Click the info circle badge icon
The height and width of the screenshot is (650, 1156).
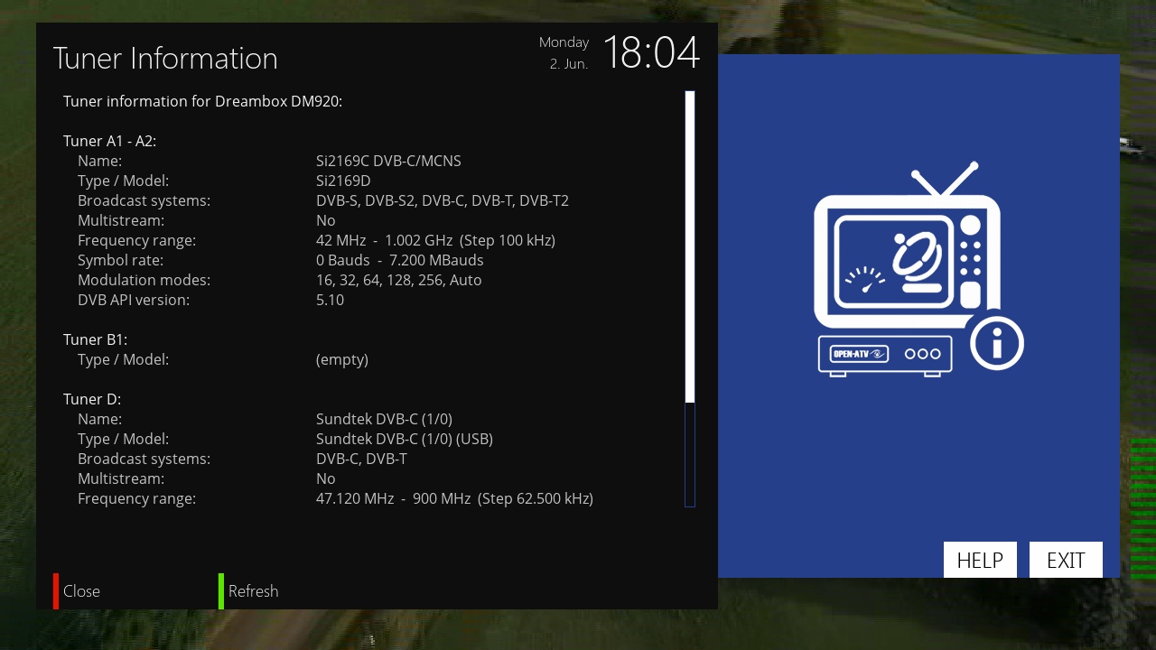point(997,343)
